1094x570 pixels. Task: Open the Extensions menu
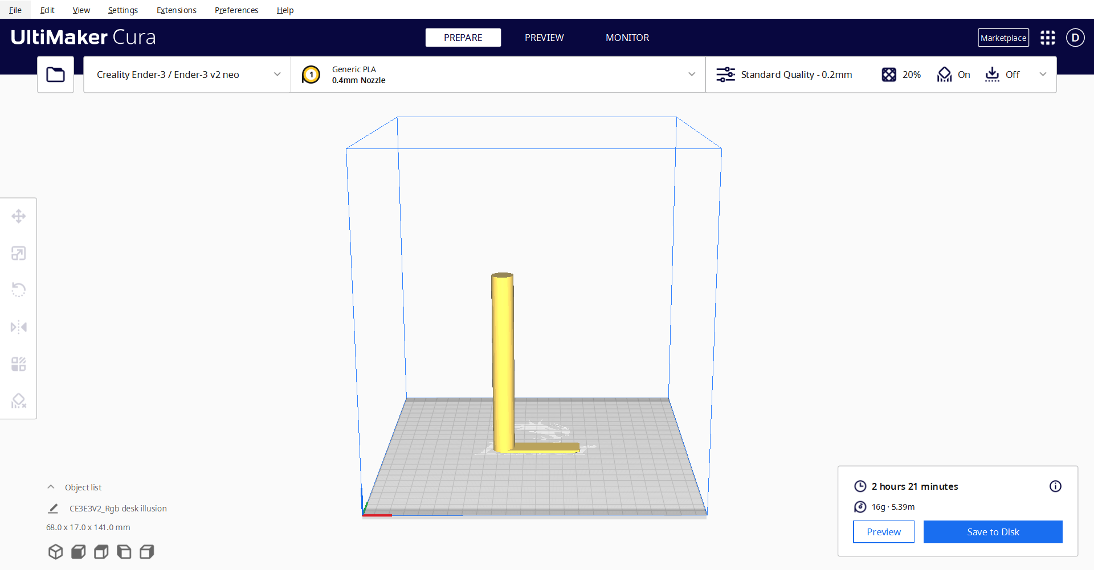click(177, 10)
